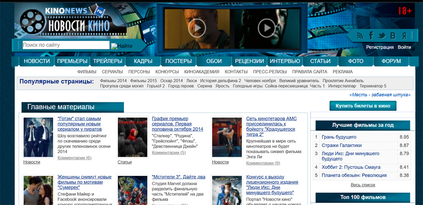
Task: Click the Yandex 'Я' icon
Action: point(404,36)
